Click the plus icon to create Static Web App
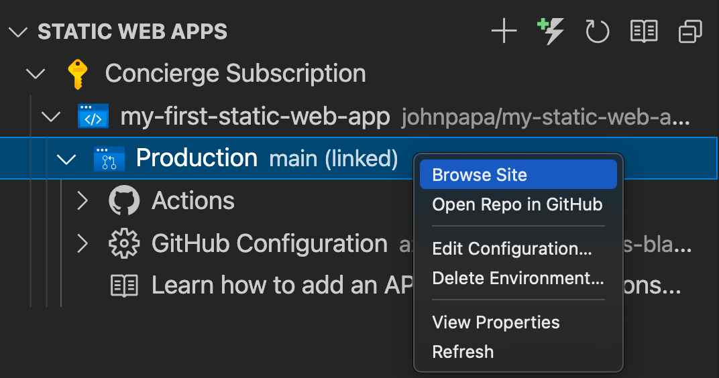 [504, 31]
